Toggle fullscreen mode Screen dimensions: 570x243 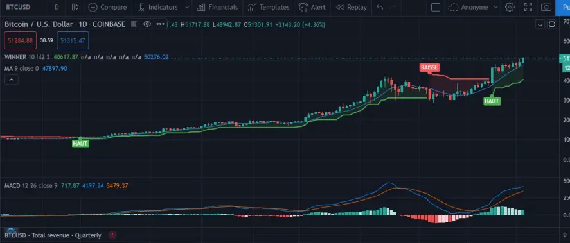point(528,7)
